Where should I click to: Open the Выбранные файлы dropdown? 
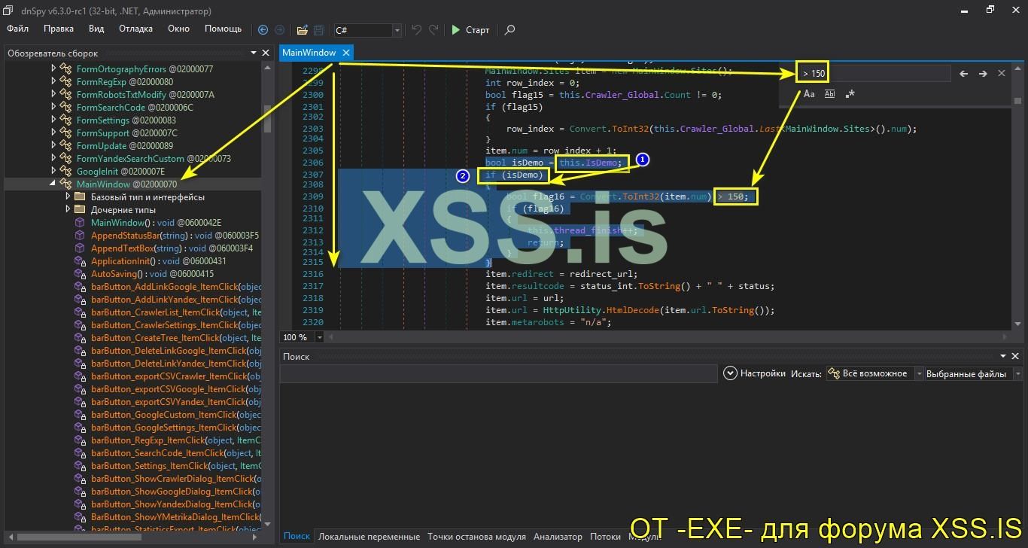point(1017,373)
